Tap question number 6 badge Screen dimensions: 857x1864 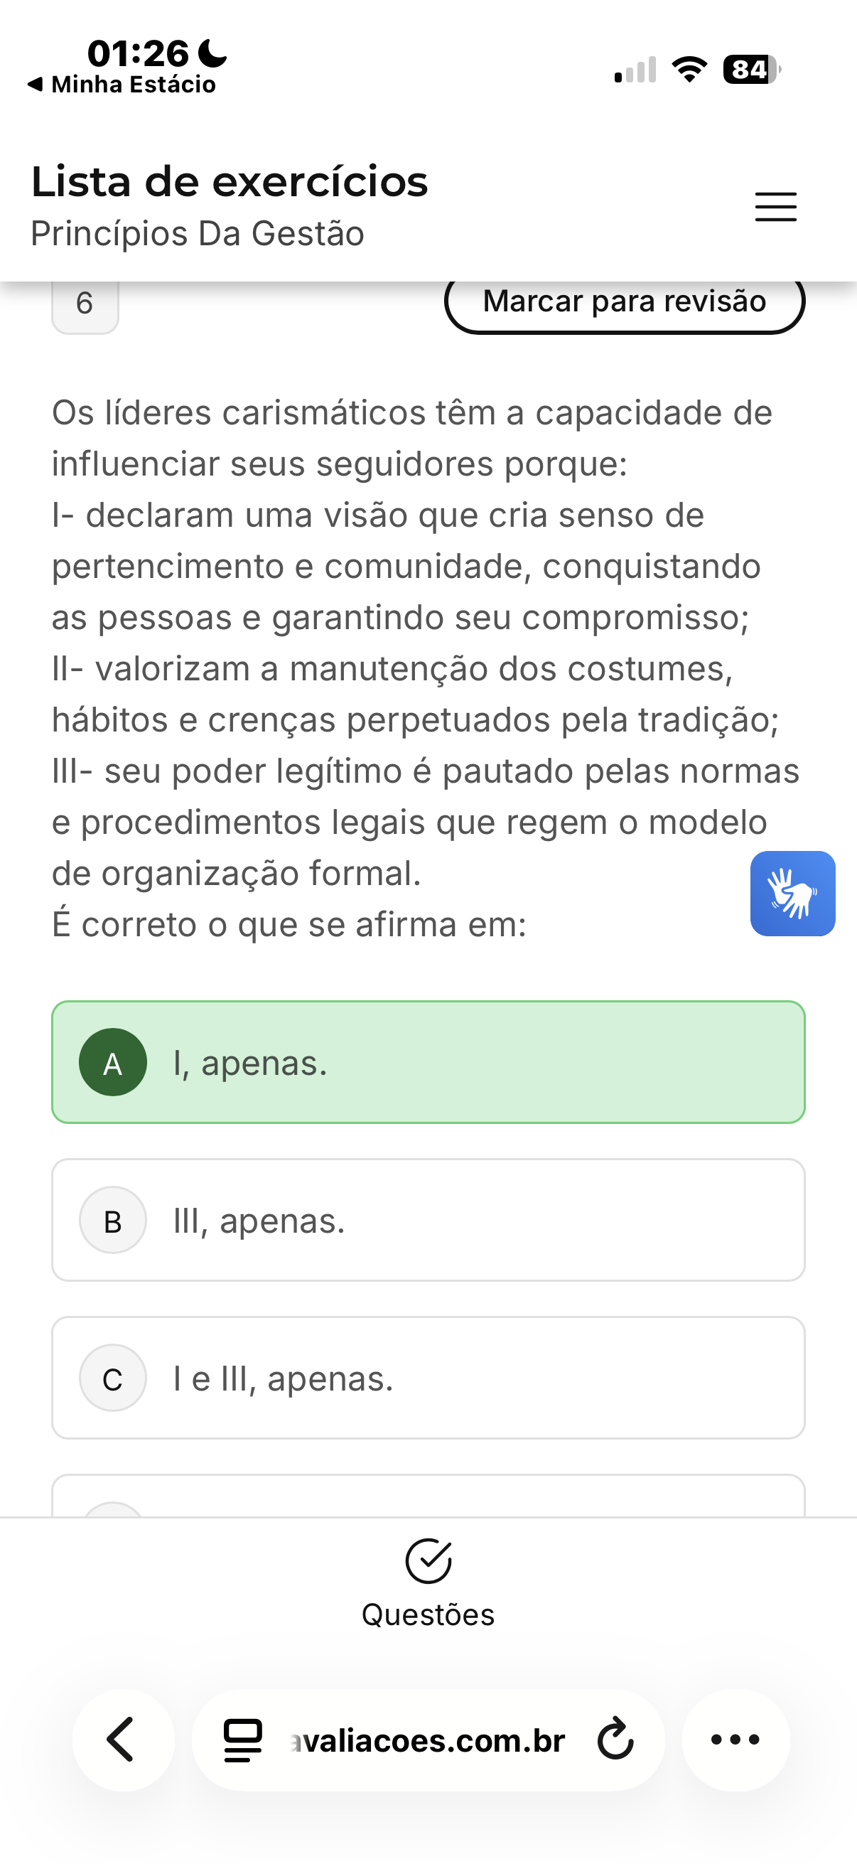(85, 304)
